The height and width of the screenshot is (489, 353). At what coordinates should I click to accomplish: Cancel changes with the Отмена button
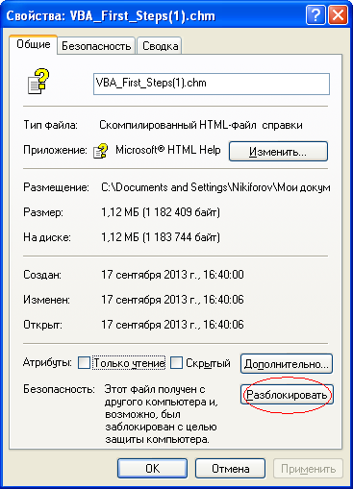(x=230, y=469)
